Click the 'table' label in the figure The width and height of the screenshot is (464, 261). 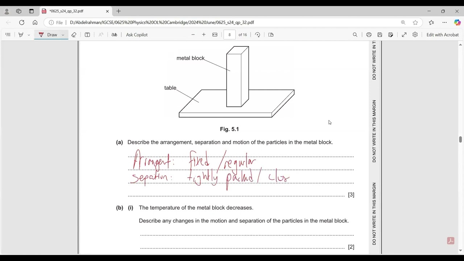(x=170, y=88)
